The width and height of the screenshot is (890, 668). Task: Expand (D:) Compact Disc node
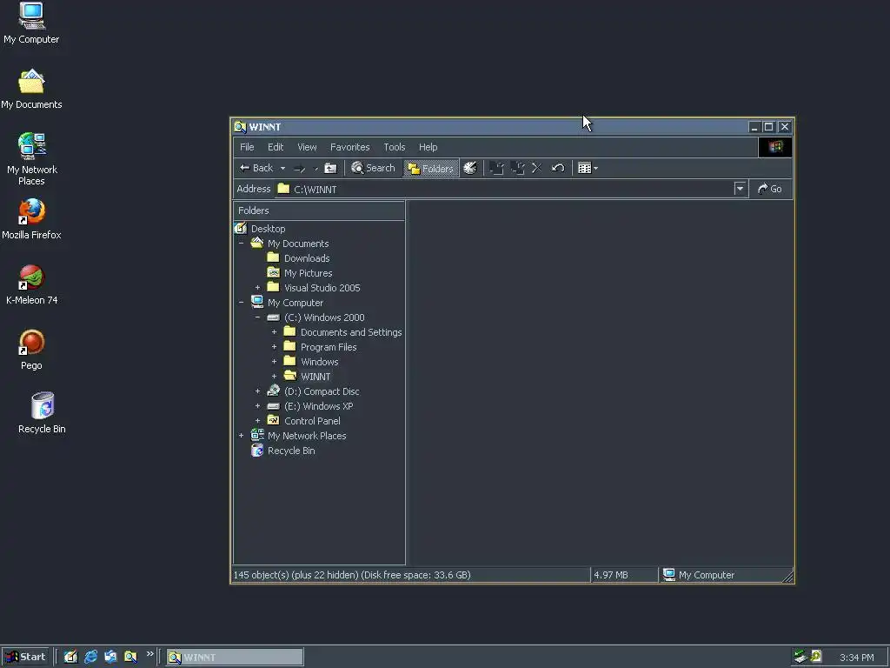(257, 391)
